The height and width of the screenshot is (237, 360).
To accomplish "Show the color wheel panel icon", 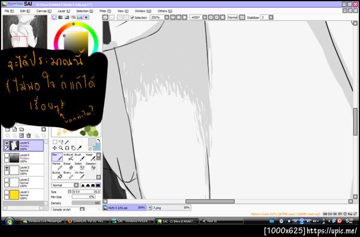I will [x=54, y=17].
